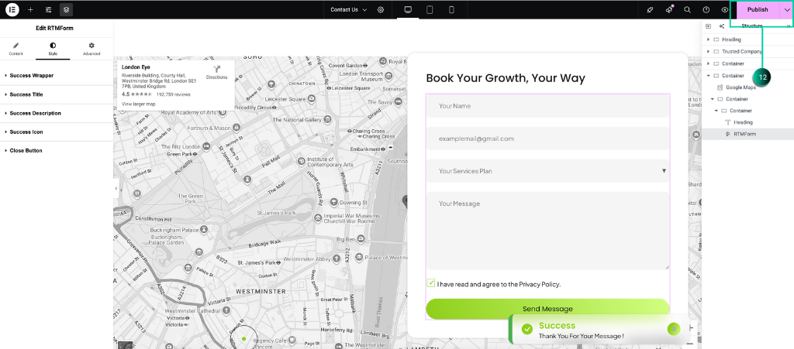Expand the Success Wrapper section
Viewport: 794px width, 349px height.
pos(31,76)
